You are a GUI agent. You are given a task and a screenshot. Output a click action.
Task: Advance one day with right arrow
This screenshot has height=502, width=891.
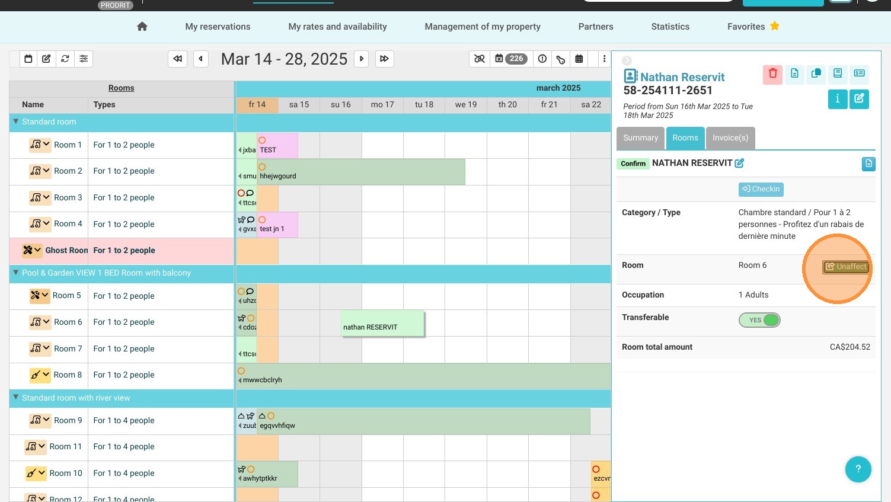click(362, 59)
